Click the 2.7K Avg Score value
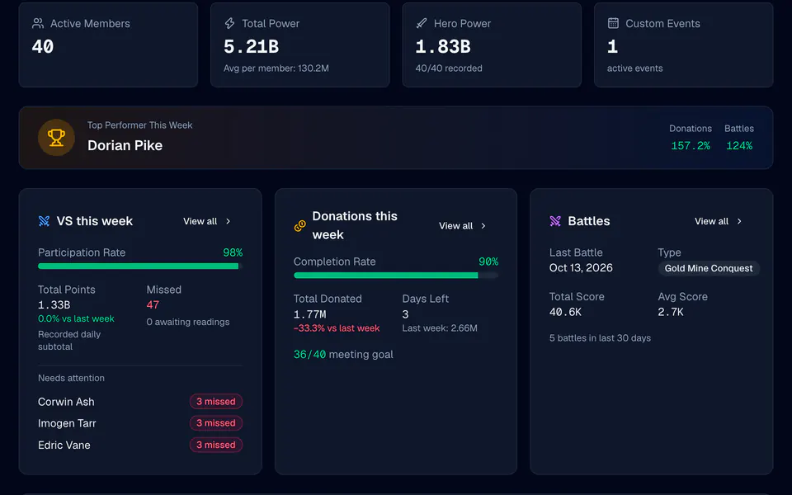Image resolution: width=792 pixels, height=495 pixels. tap(670, 312)
